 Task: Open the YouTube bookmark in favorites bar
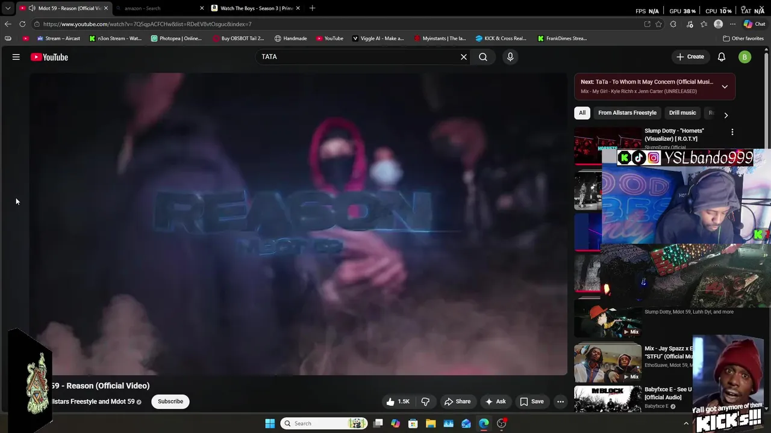(x=329, y=38)
